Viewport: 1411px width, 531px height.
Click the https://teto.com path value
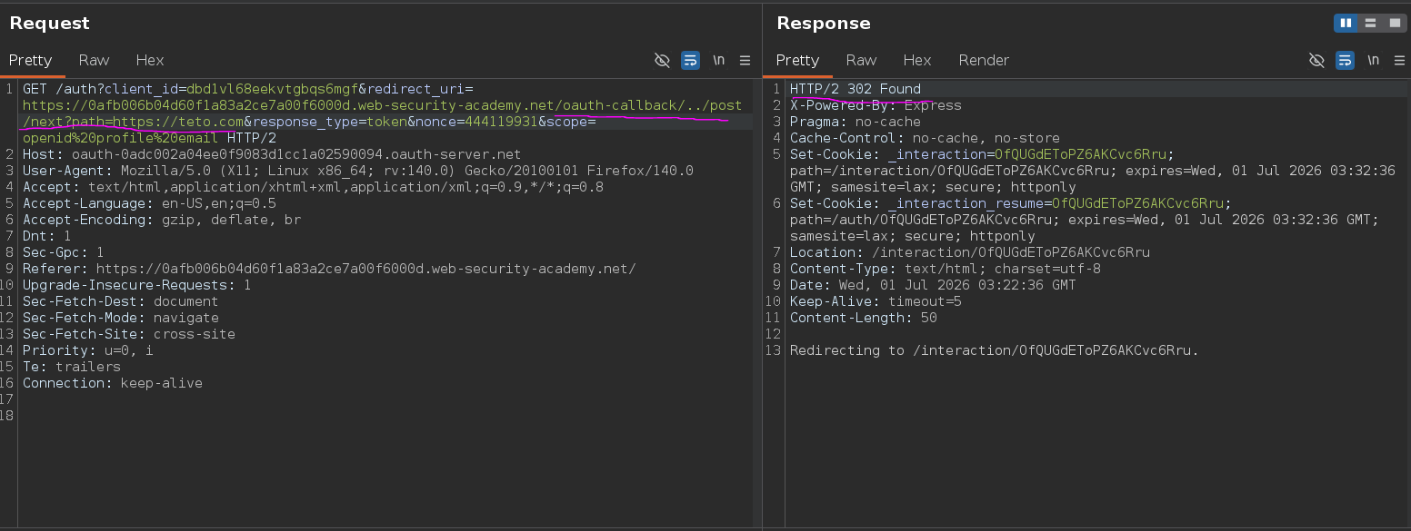pos(178,122)
